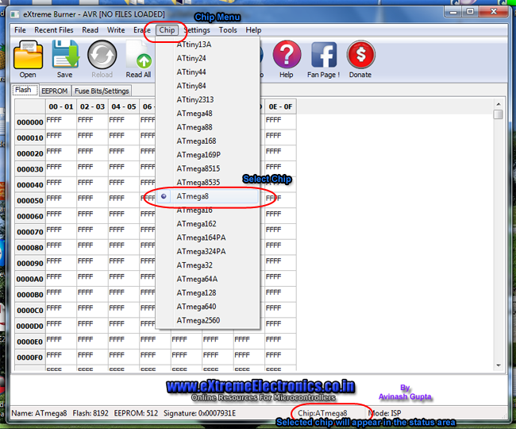516x429 pixels.
Task: Click the 000080 row address header
Action: click(30, 248)
